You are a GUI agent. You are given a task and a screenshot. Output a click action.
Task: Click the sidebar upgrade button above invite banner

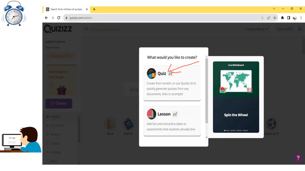click(x=61, y=56)
